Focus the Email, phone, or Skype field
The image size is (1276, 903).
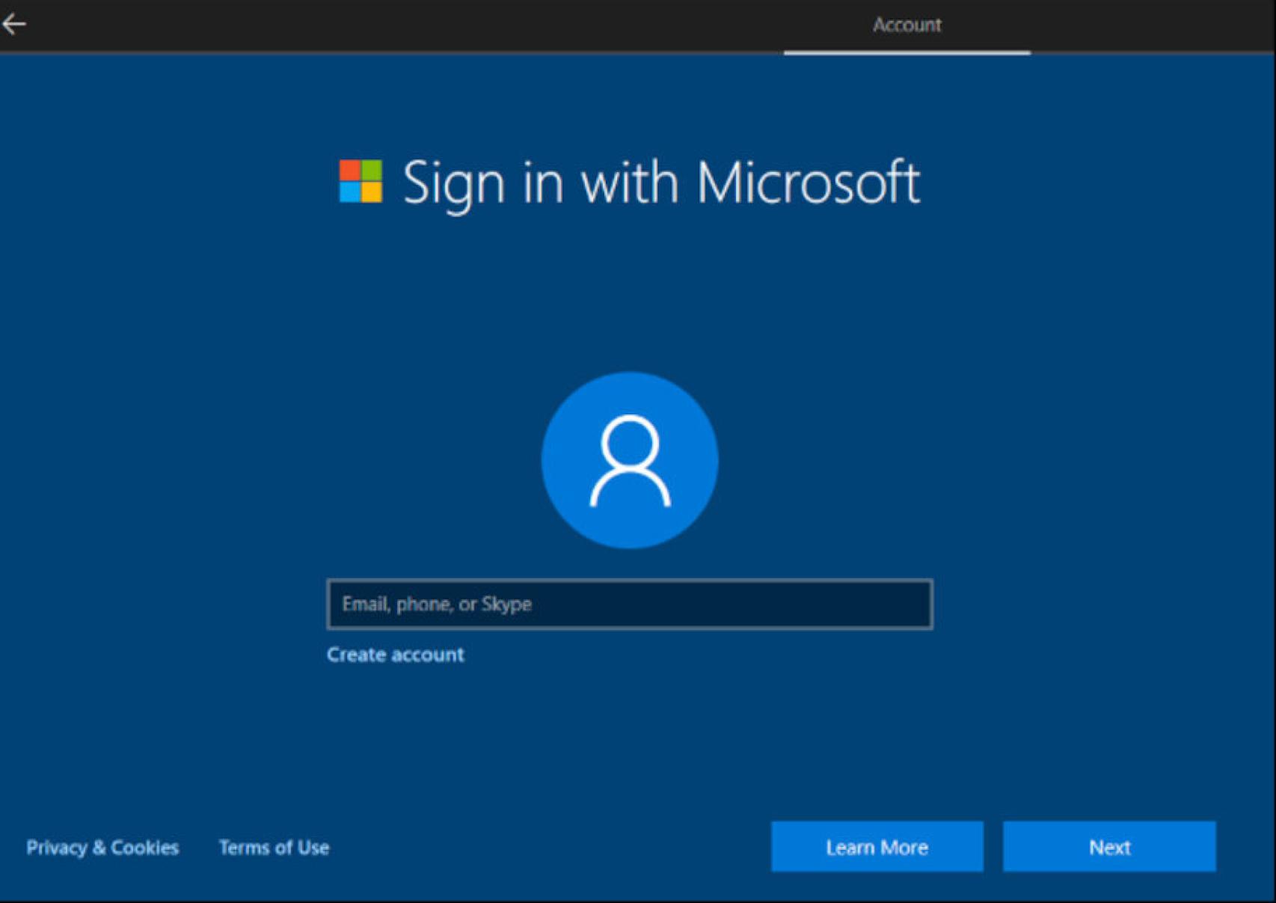click(630, 604)
